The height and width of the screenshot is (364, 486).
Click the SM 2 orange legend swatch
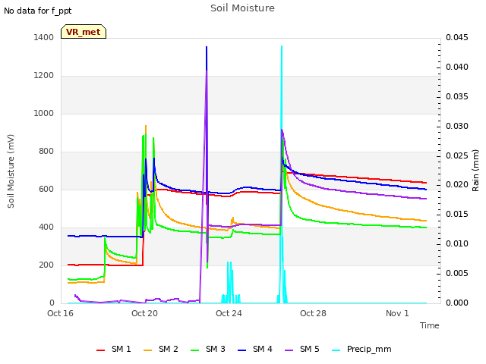(147, 350)
